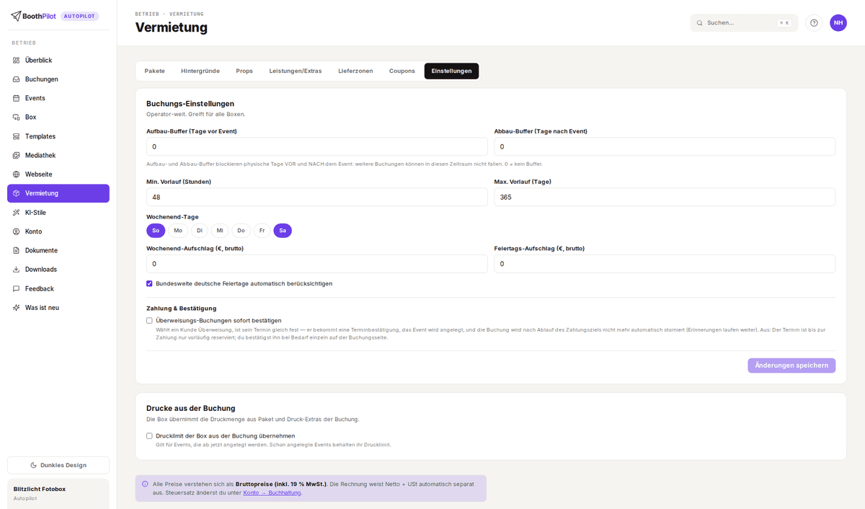Switch to the Hintergründe tab

click(200, 71)
